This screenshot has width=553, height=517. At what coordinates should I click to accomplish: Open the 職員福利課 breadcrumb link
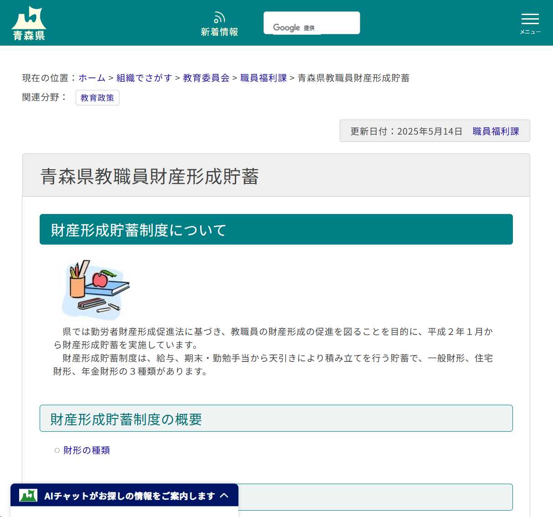tap(263, 78)
